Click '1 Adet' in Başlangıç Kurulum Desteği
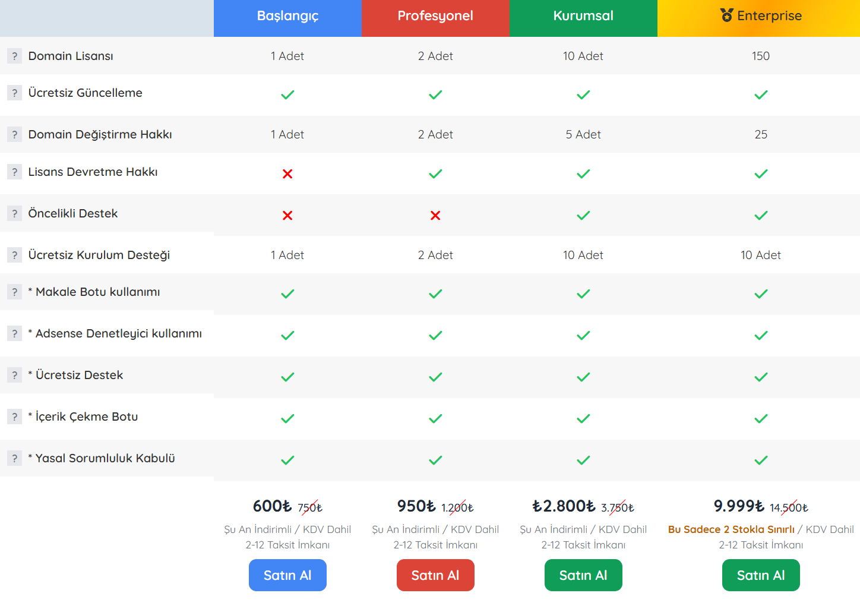Viewport: 860px width, 612px height. [x=287, y=255]
